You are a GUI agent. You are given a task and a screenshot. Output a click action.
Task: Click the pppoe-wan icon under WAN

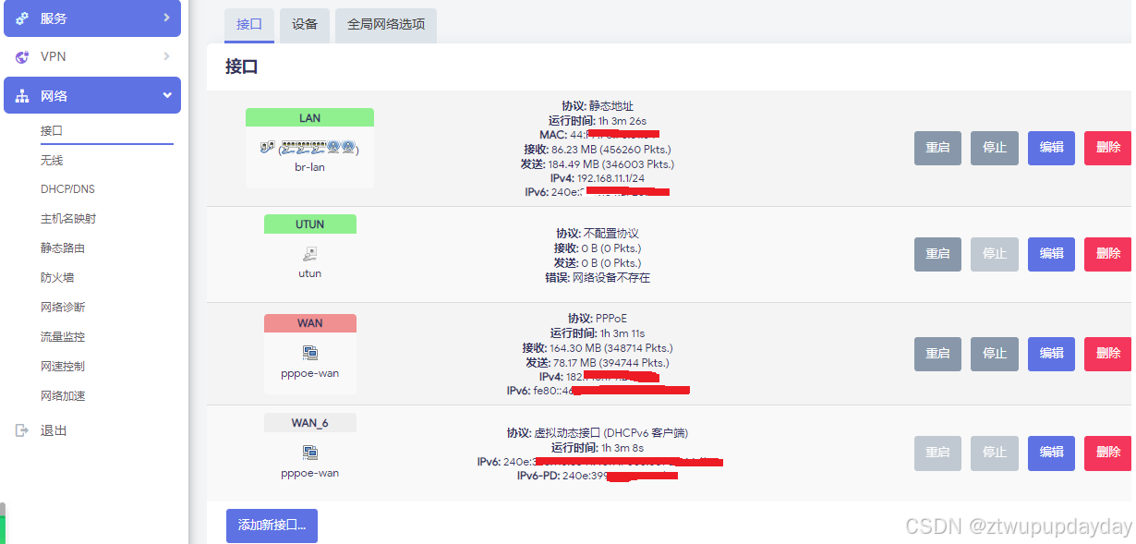[x=309, y=352]
